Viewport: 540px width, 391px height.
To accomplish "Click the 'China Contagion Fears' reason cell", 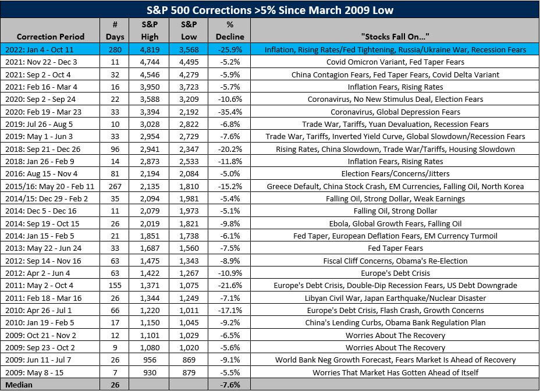I will click(x=395, y=74).
